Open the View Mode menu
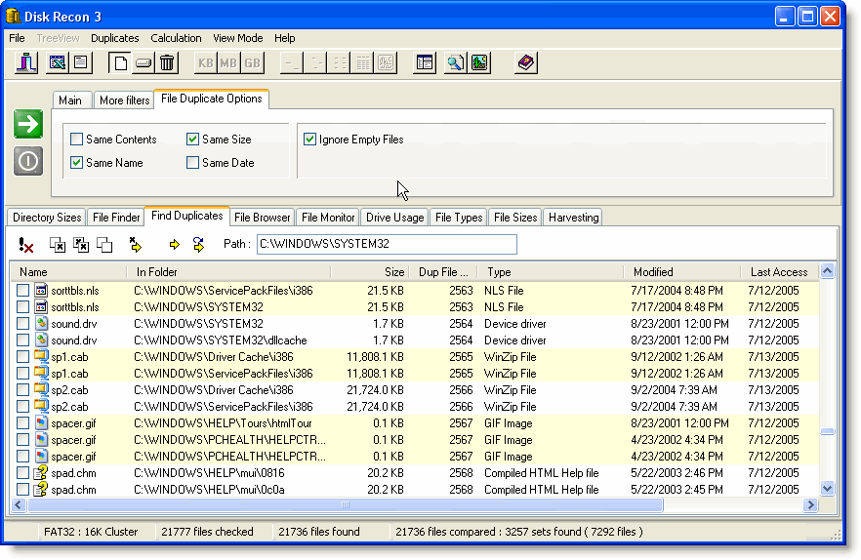Viewport: 861px width, 560px height. click(x=238, y=38)
